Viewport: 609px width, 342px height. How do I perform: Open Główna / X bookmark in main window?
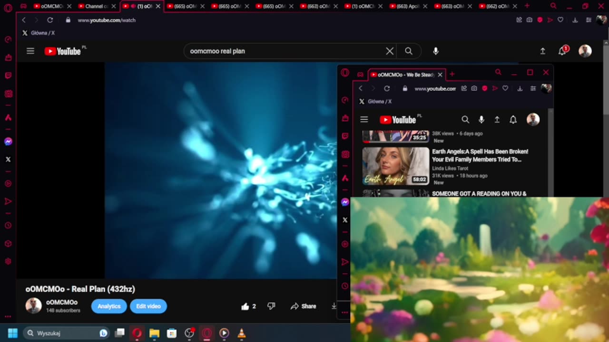[39, 33]
